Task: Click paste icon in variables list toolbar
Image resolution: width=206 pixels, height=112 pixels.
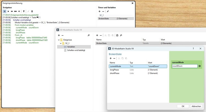Action: coord(113,35)
